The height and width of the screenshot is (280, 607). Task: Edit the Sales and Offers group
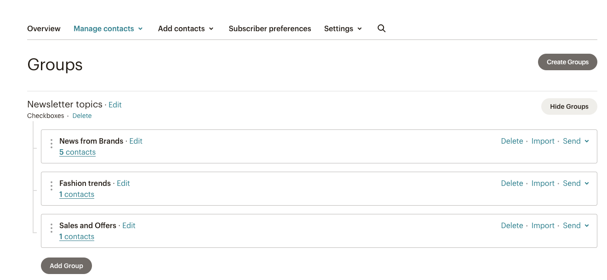129,225
